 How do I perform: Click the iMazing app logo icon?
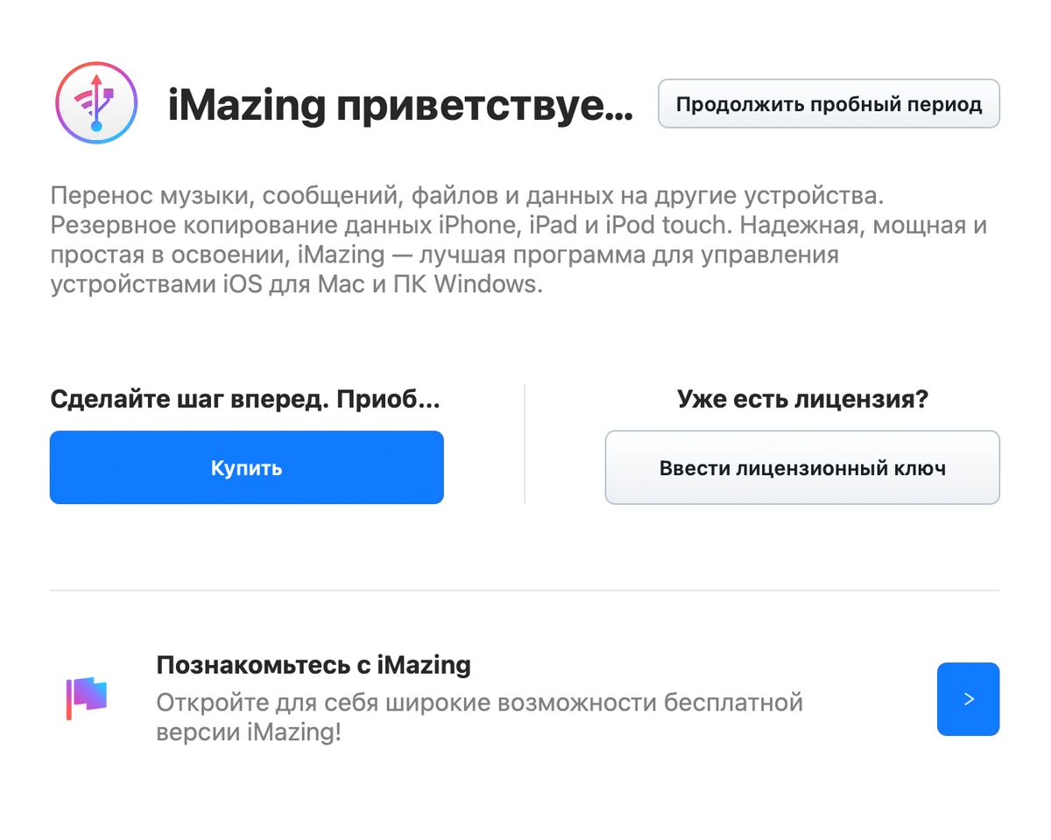click(x=96, y=103)
